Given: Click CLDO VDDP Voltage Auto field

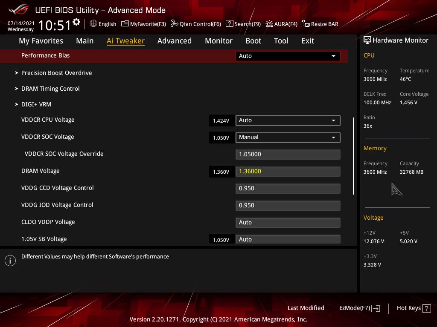Looking at the screenshot, I should click(x=288, y=222).
